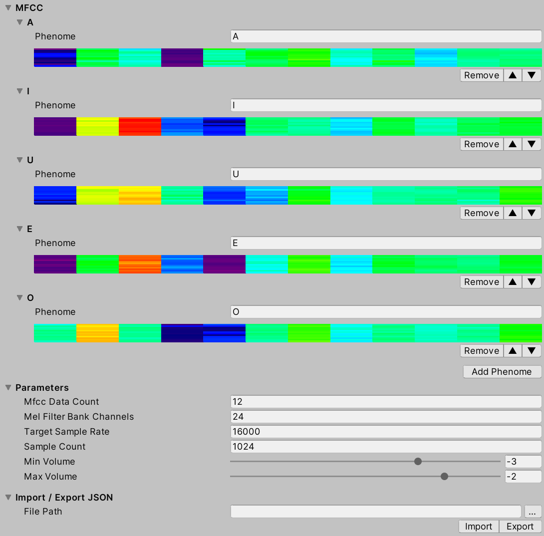544x536 pixels.
Task: Collapse the Import / Export JSON foldout
Action: coord(8,498)
